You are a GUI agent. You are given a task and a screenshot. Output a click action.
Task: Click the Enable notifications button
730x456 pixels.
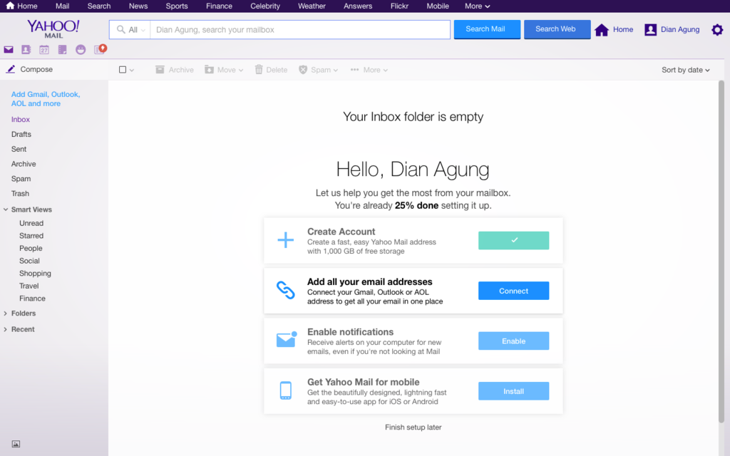click(x=513, y=341)
